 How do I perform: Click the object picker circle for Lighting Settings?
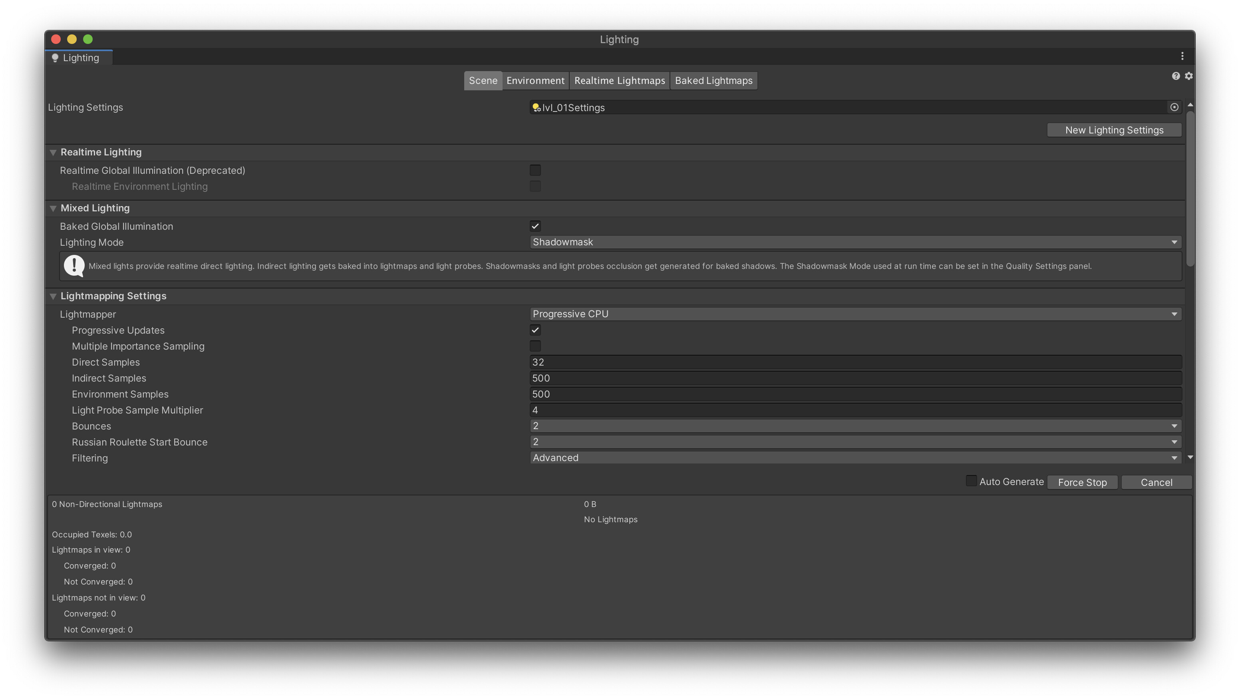click(x=1174, y=107)
